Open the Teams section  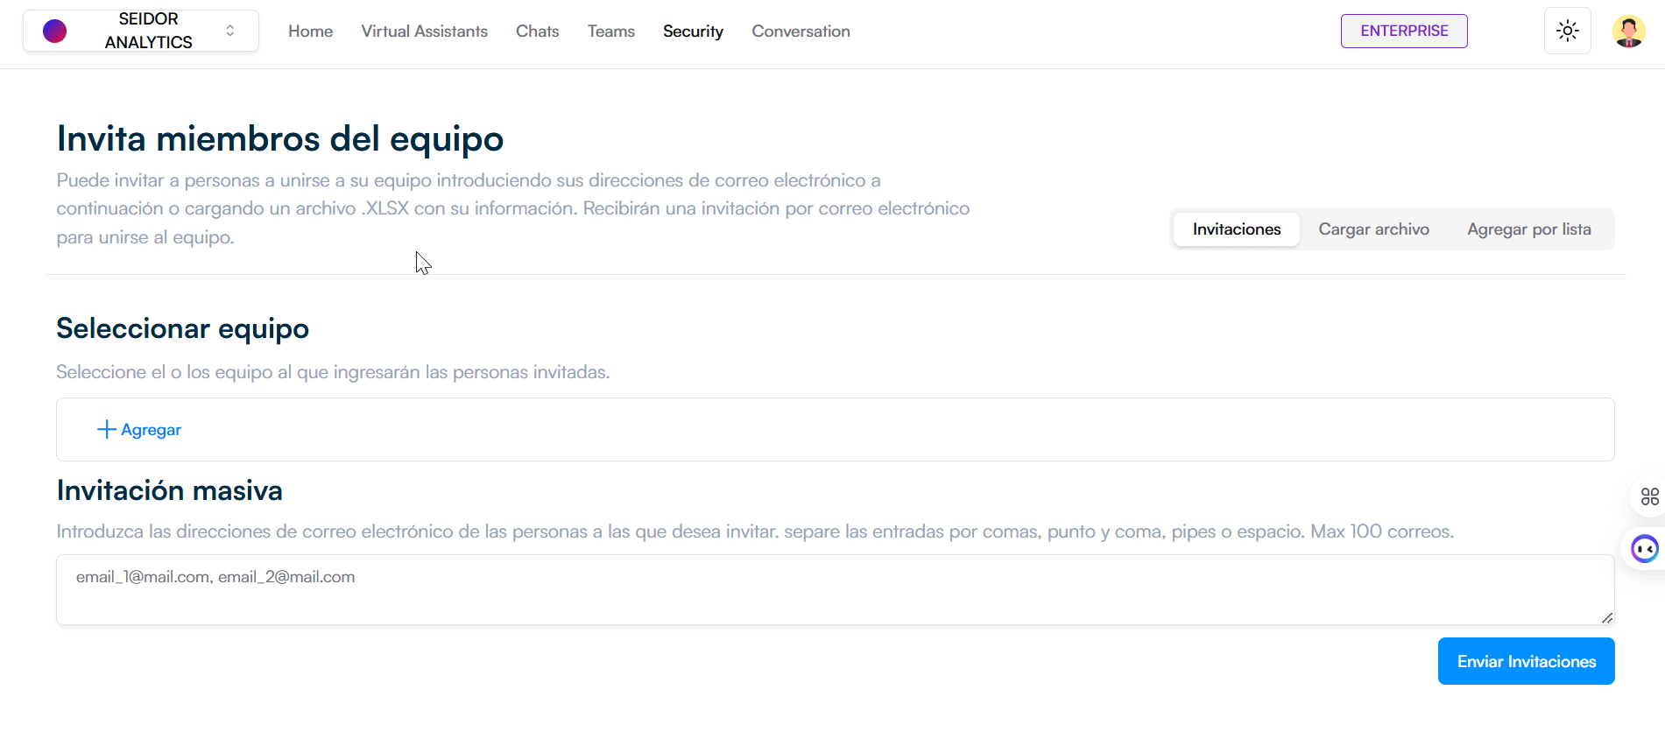(x=610, y=32)
